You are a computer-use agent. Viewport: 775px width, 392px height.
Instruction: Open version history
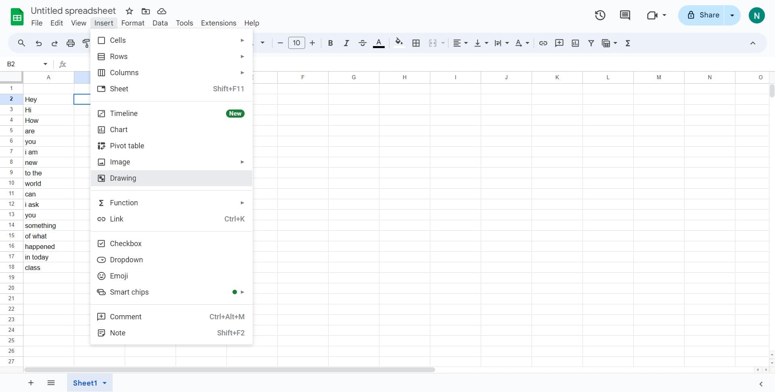pyautogui.click(x=600, y=15)
